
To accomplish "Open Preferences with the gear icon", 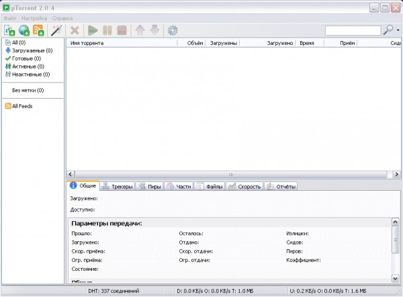I will (x=173, y=30).
